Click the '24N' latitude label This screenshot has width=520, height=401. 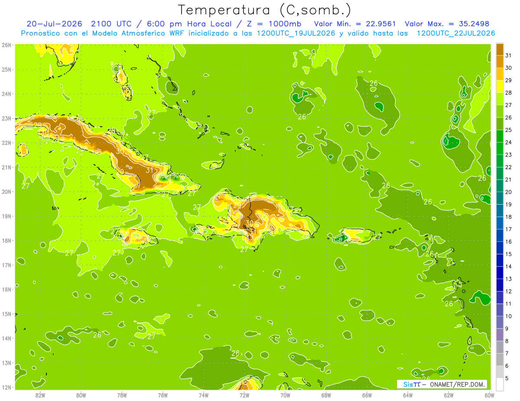tap(6, 93)
